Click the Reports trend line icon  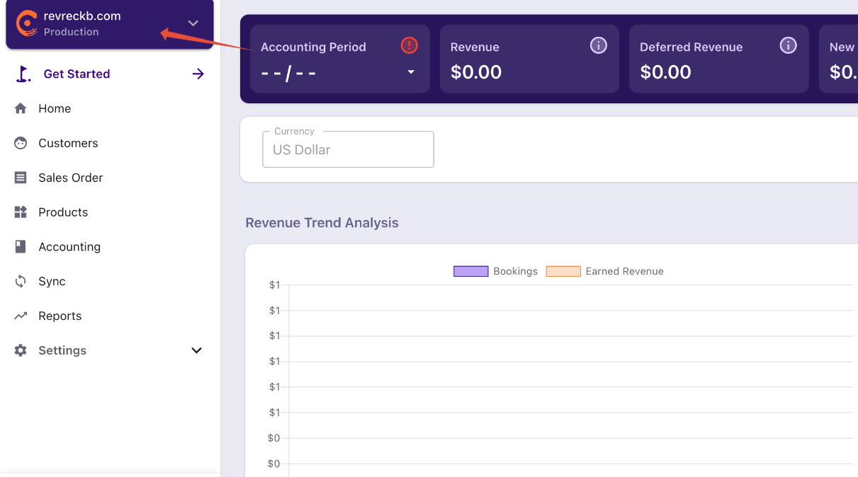[21, 316]
